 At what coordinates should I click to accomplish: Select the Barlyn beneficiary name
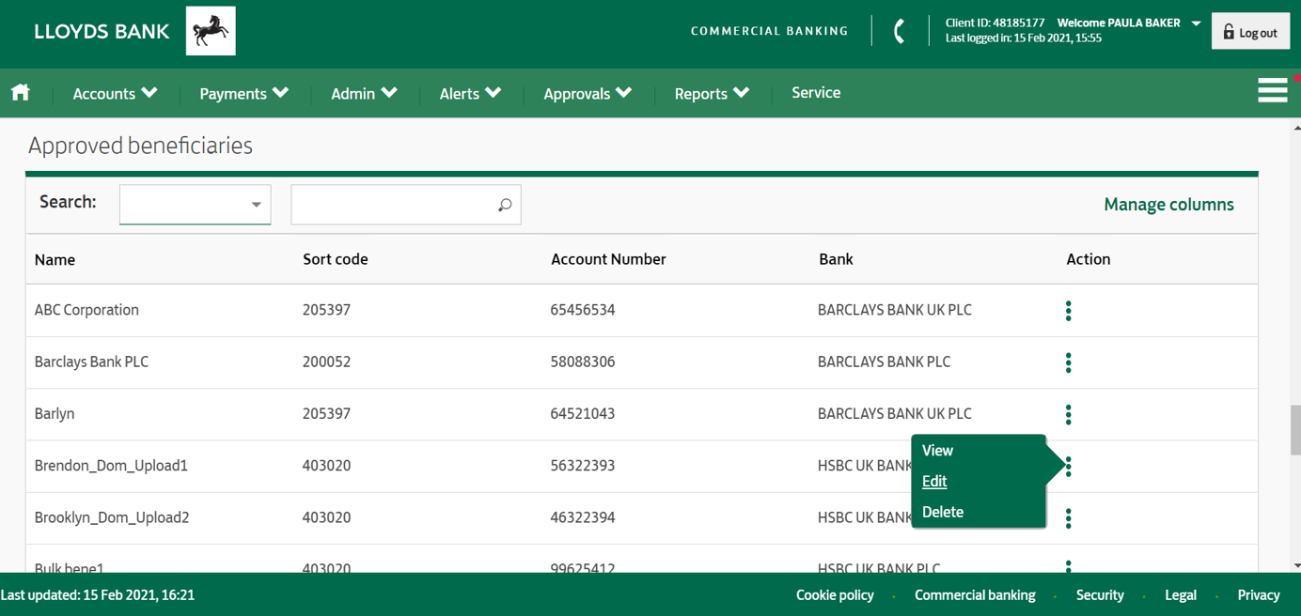pos(55,414)
